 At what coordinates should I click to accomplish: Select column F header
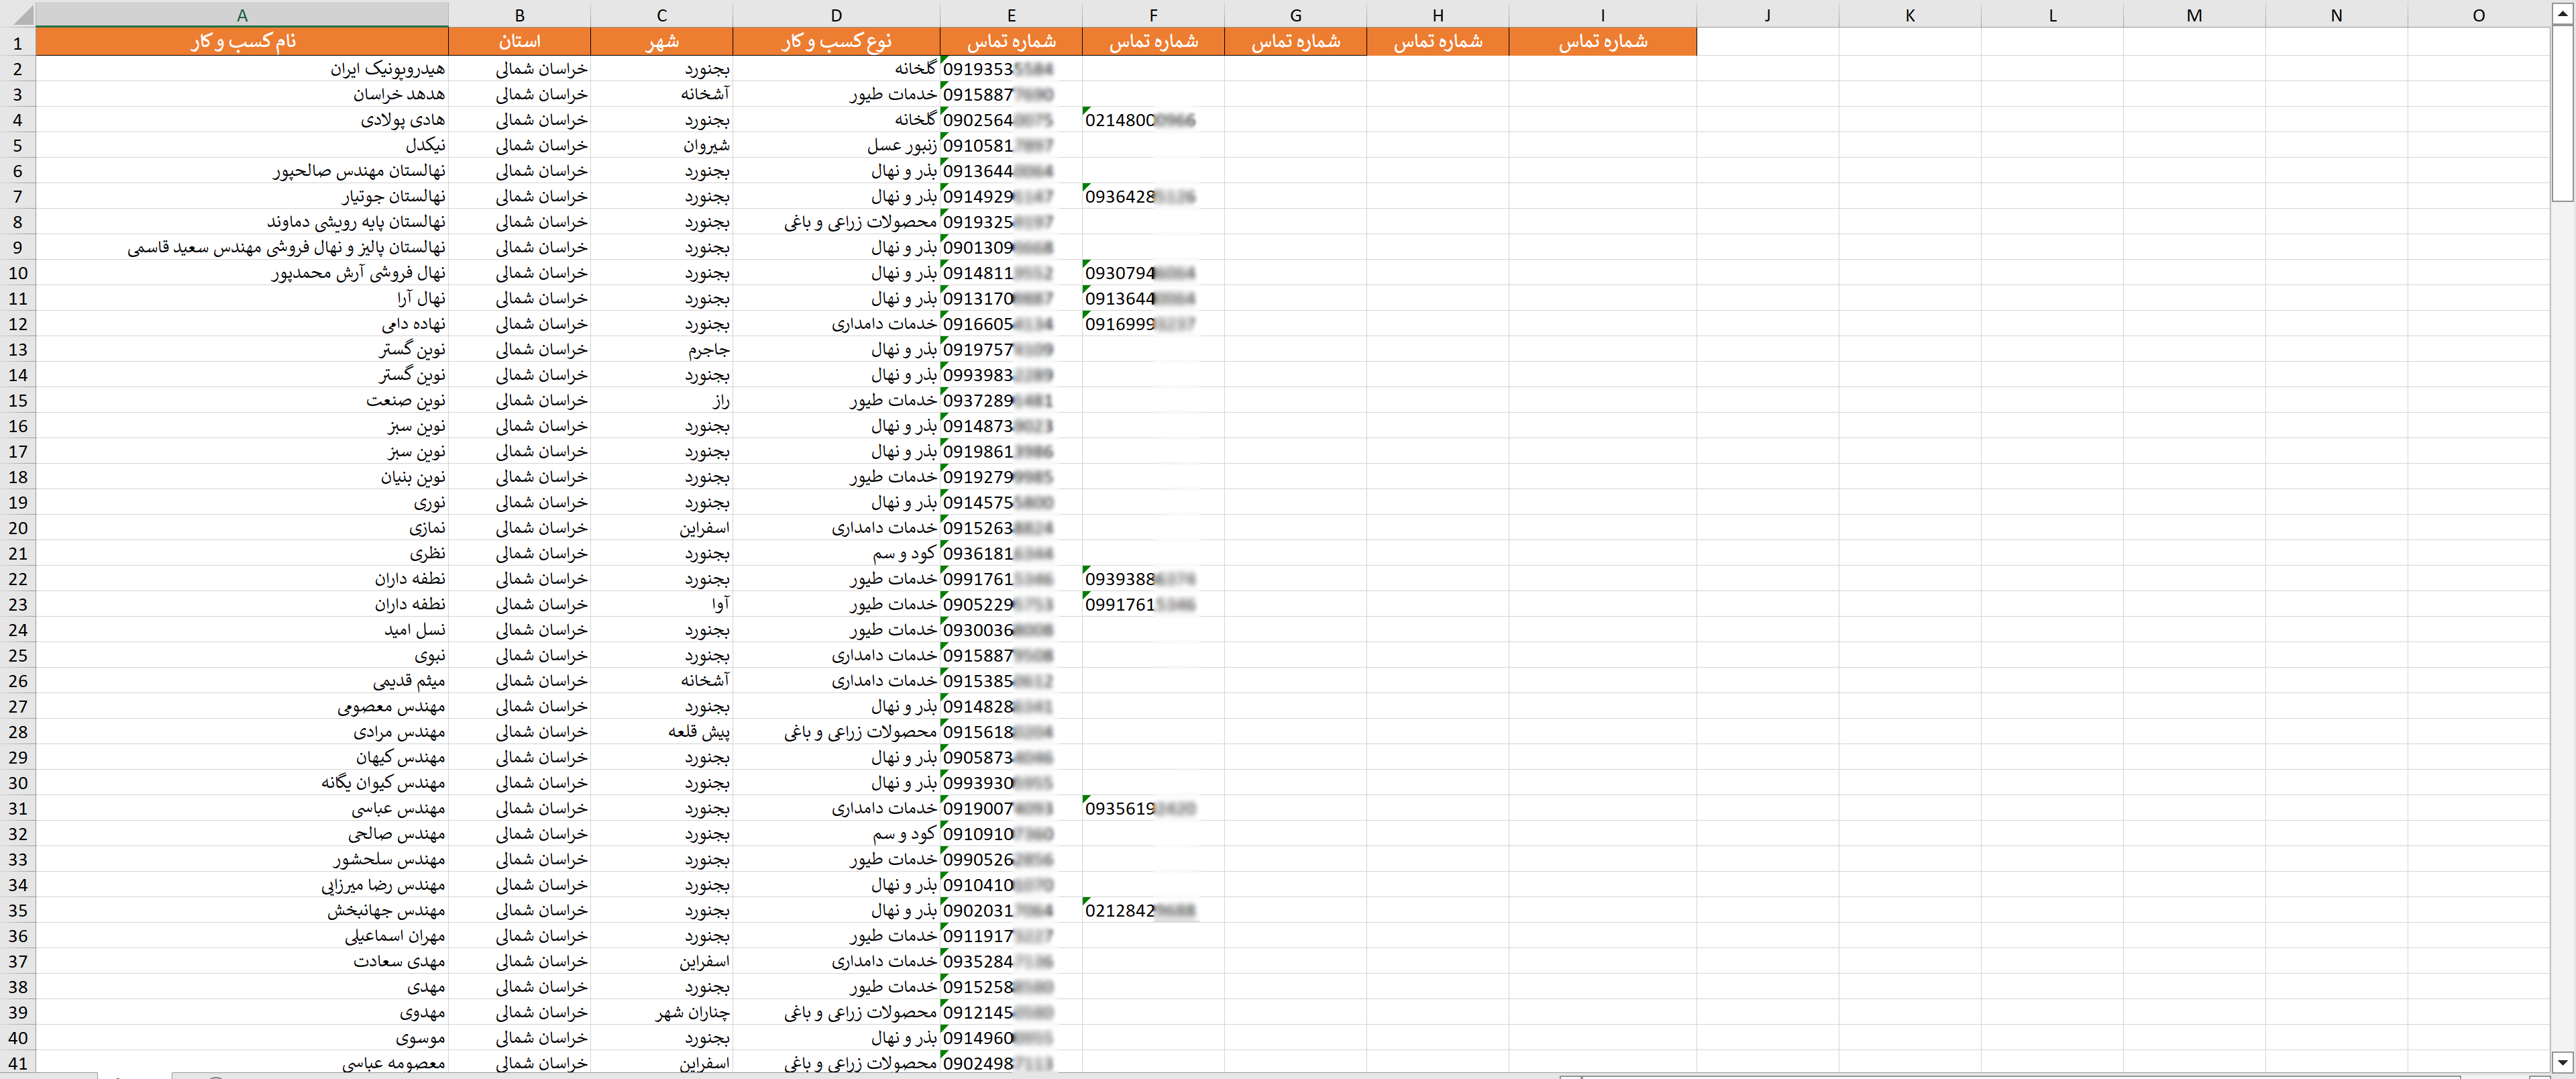pyautogui.click(x=1153, y=15)
